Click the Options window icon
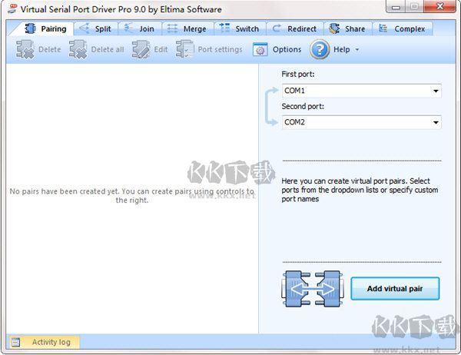 [260, 49]
